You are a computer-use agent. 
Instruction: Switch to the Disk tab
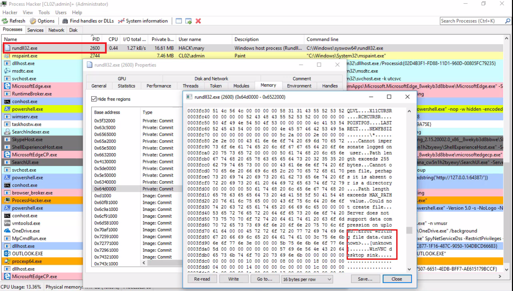point(73,30)
